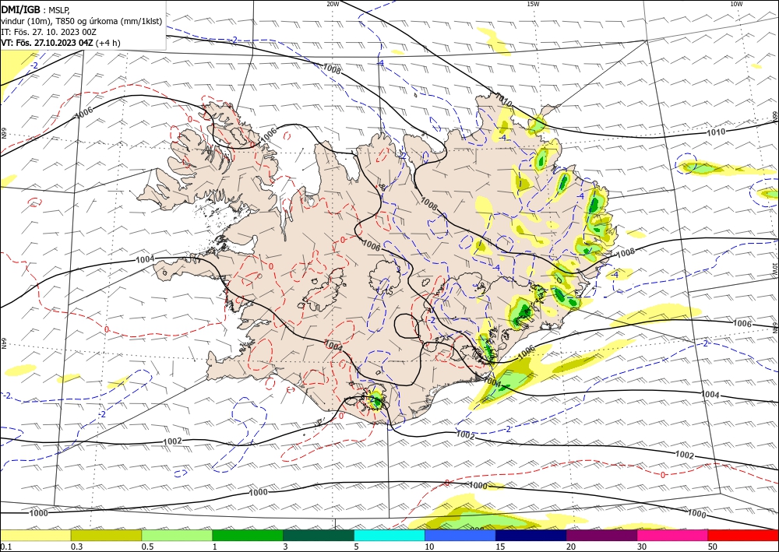
Task: Click the olive 0.3–0.5 legend swatch
Action: [x=106, y=536]
